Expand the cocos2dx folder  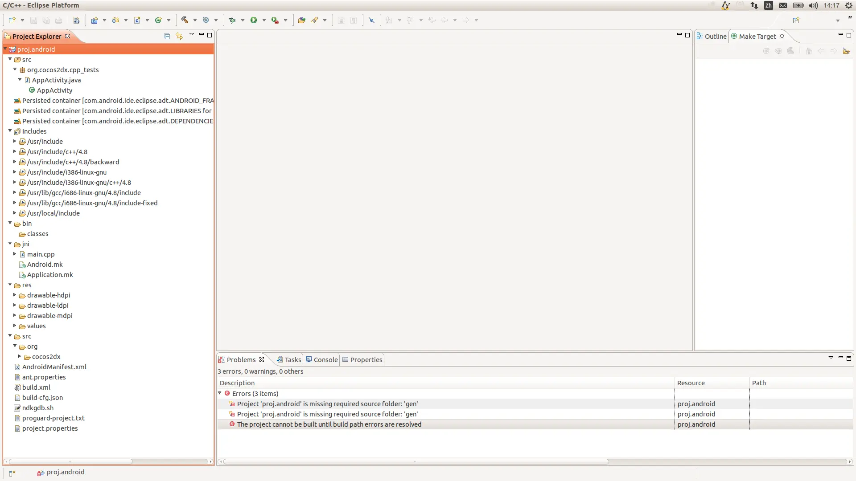20,356
